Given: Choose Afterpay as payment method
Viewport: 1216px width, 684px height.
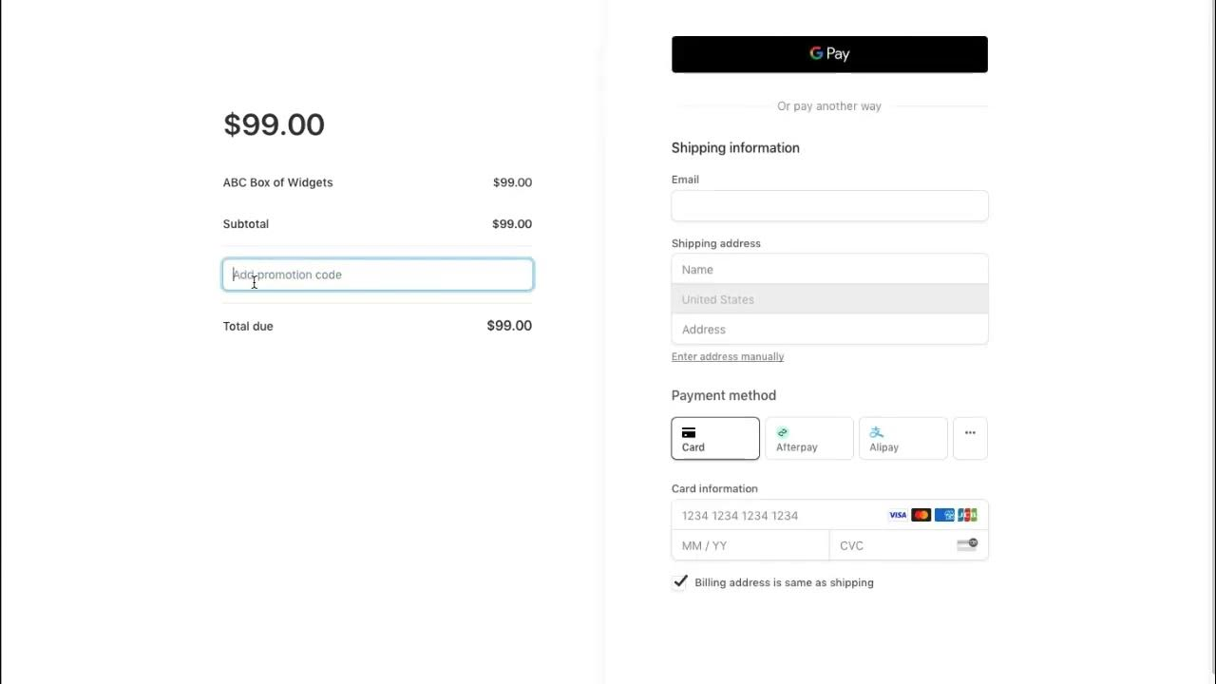Looking at the screenshot, I should coord(808,438).
